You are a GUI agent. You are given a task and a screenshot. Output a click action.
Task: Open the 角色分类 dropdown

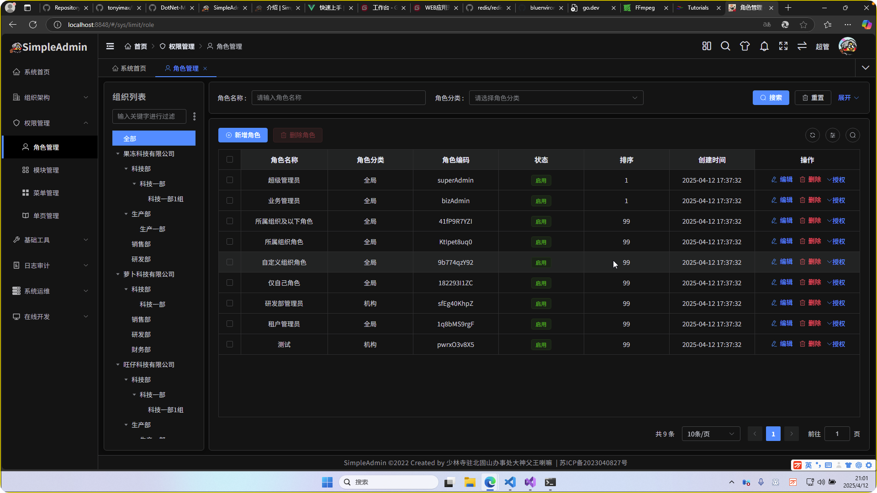point(556,98)
